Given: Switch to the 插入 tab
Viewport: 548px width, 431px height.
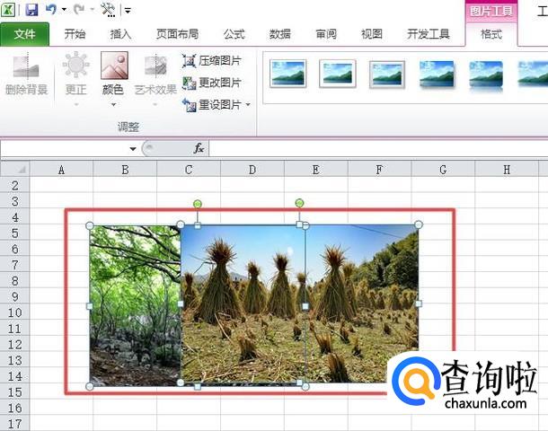Looking at the screenshot, I should coord(120,34).
